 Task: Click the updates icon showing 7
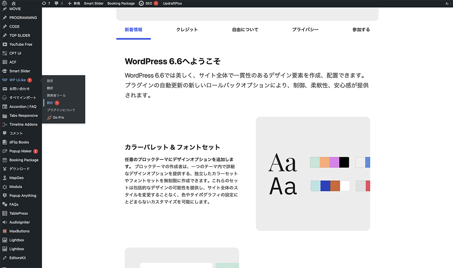(x=43, y=3)
